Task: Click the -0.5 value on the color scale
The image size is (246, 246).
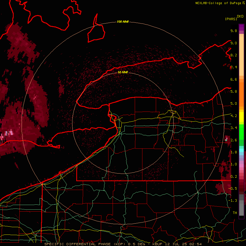Action: pos(233,188)
